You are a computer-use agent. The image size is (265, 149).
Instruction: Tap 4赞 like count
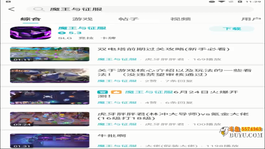[151, 103]
